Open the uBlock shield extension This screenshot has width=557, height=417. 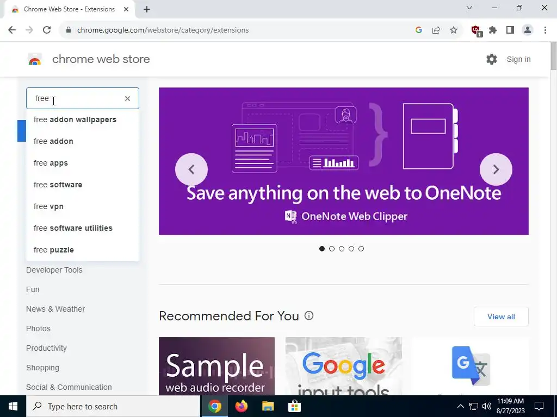tap(476, 31)
